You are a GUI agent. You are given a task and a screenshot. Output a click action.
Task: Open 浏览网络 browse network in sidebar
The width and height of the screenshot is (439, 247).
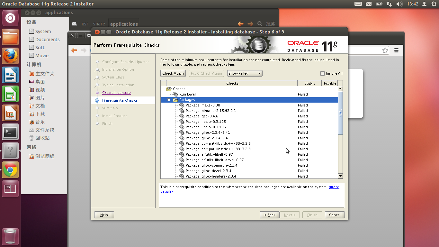(41, 156)
